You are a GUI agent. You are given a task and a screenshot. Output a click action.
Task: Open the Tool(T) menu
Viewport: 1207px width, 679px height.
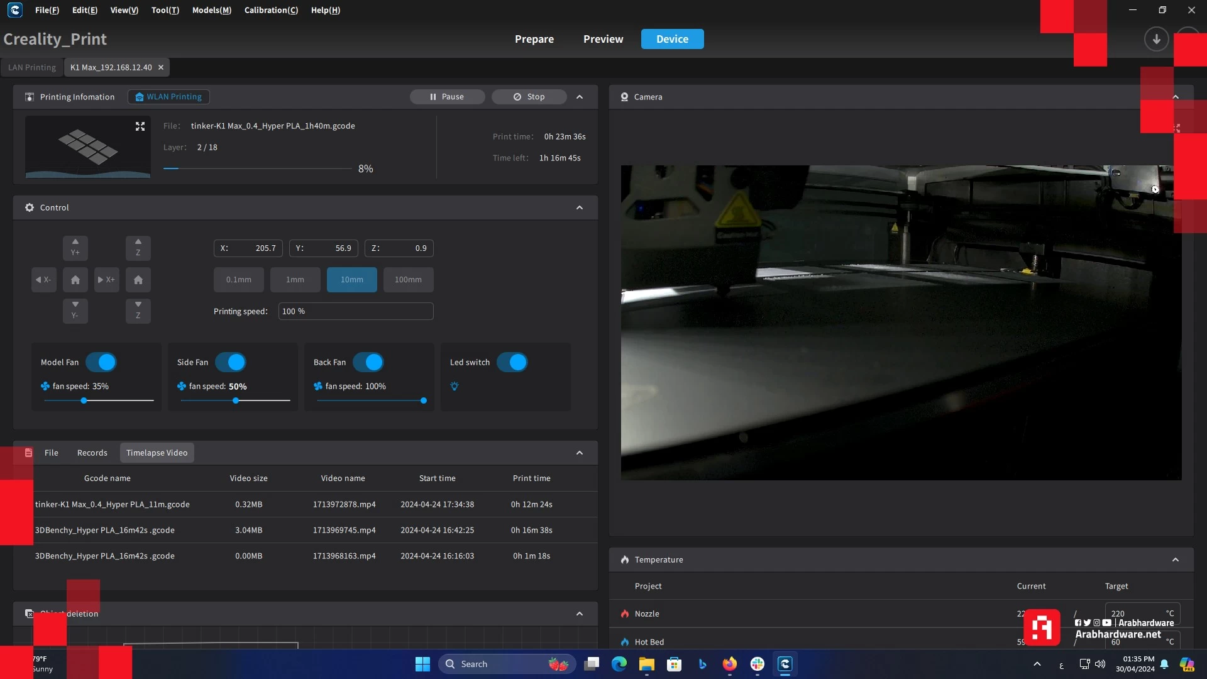pos(165,10)
